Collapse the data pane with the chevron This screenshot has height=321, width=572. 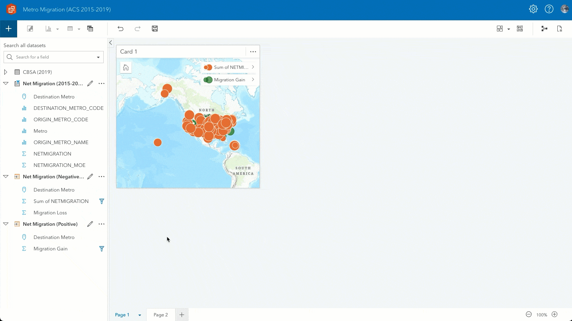[110, 43]
